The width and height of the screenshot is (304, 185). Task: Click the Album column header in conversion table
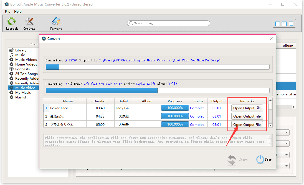click(x=147, y=101)
